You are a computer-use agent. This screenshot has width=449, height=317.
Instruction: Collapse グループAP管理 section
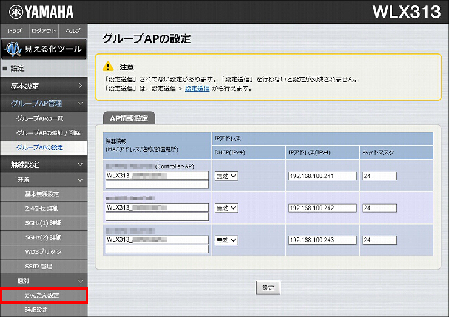(x=44, y=103)
